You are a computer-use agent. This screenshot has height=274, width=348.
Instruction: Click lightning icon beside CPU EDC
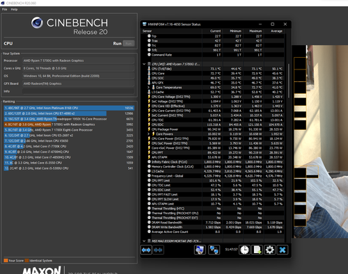(149, 124)
